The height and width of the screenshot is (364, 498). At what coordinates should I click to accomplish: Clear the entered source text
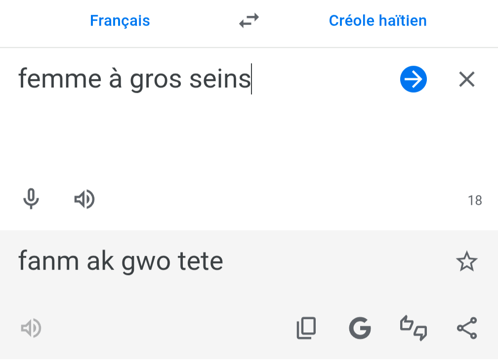466,79
